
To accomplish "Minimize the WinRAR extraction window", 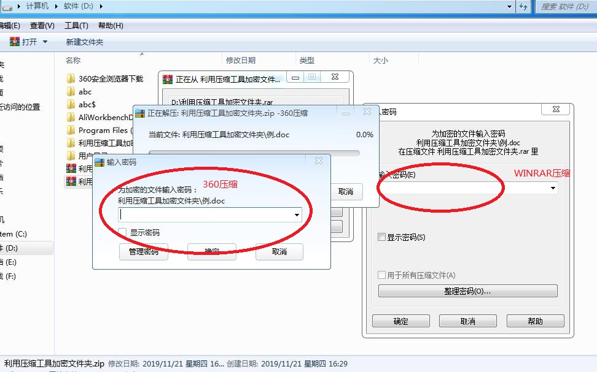I will 295,77.
